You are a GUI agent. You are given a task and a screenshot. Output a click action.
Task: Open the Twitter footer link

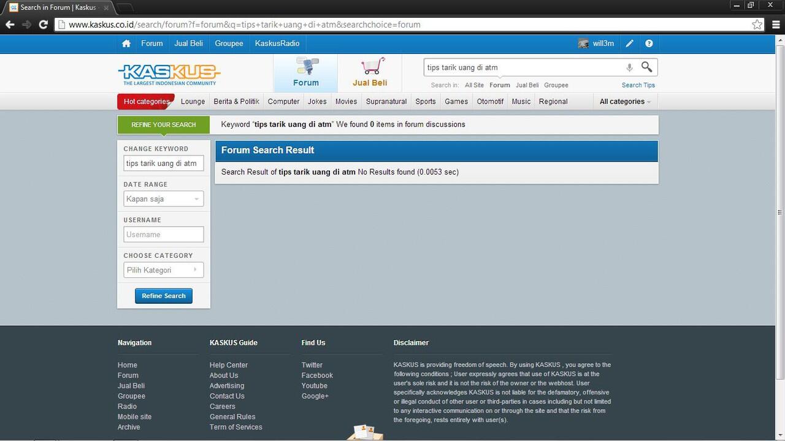[312, 365]
